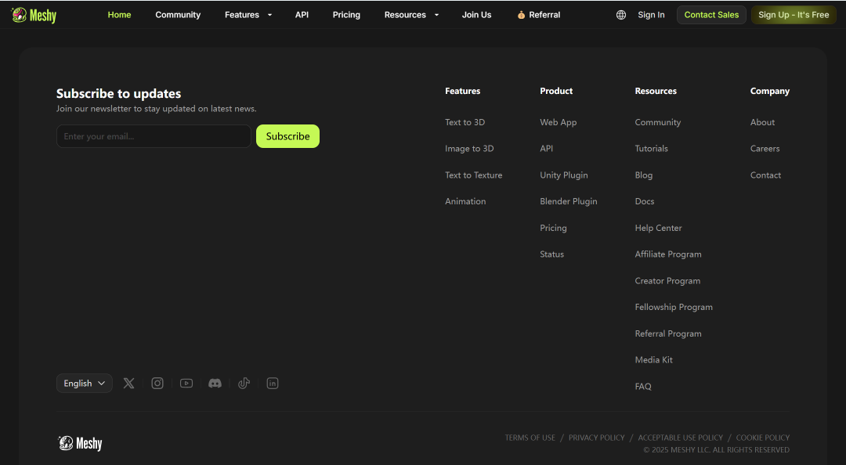The height and width of the screenshot is (465, 846).
Task: Open Fellowship Program footer link
Action: (x=674, y=308)
